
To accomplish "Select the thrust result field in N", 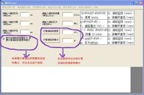I will (67, 41).
